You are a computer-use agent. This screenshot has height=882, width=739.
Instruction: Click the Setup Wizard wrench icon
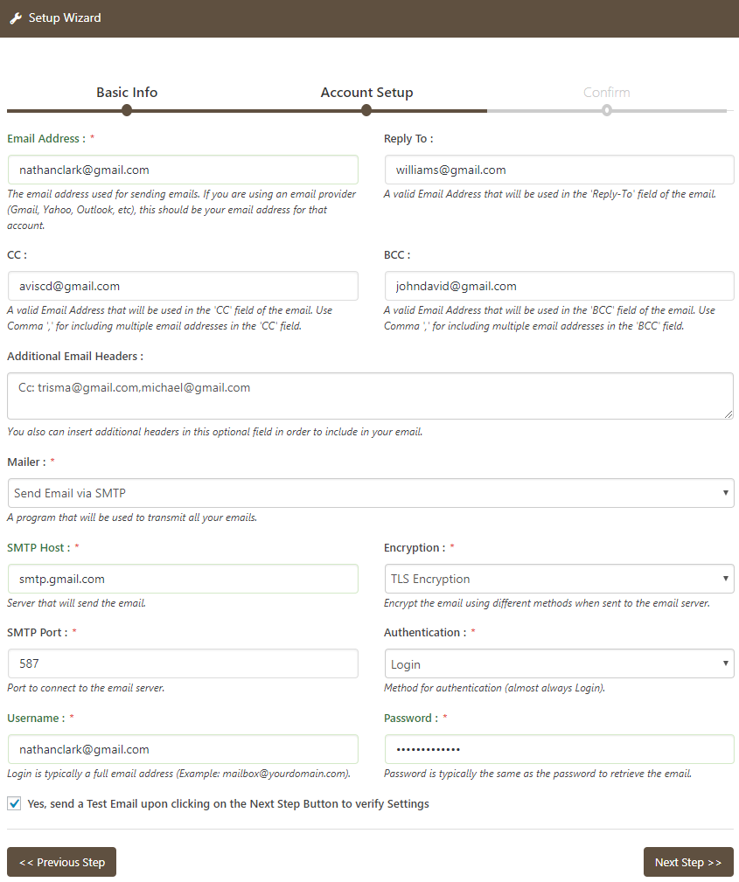click(16, 17)
